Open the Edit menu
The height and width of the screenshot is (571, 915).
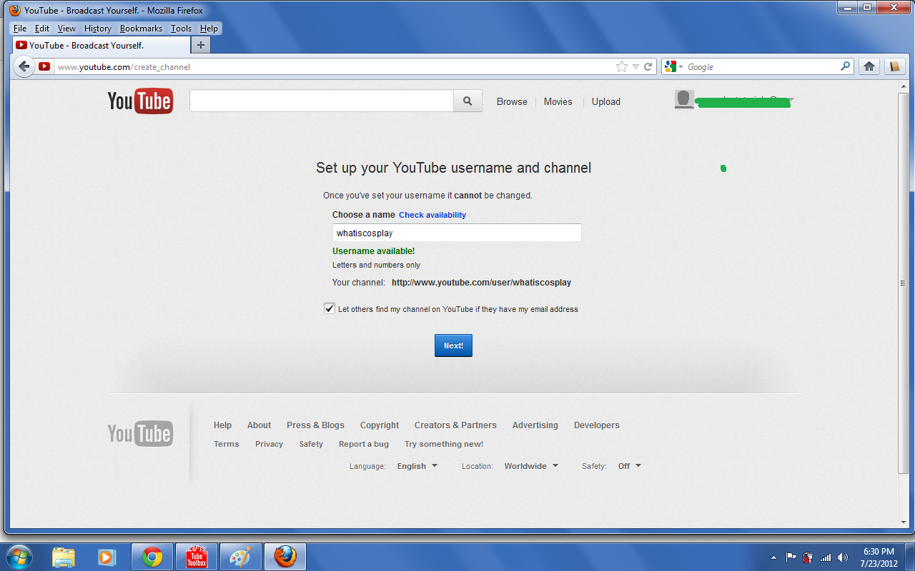(42, 29)
